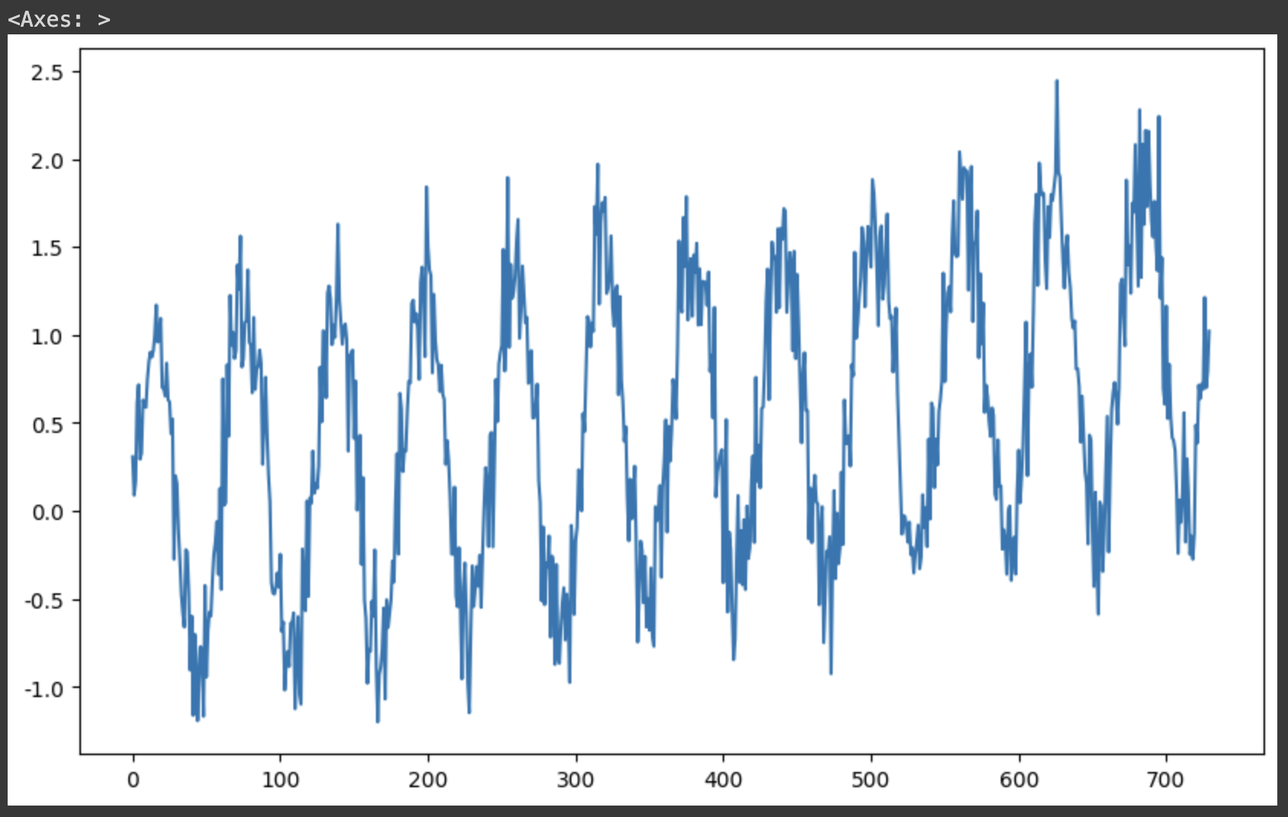Image resolution: width=1288 pixels, height=817 pixels.
Task: Click the x-axis tick label 500
Action: (870, 780)
